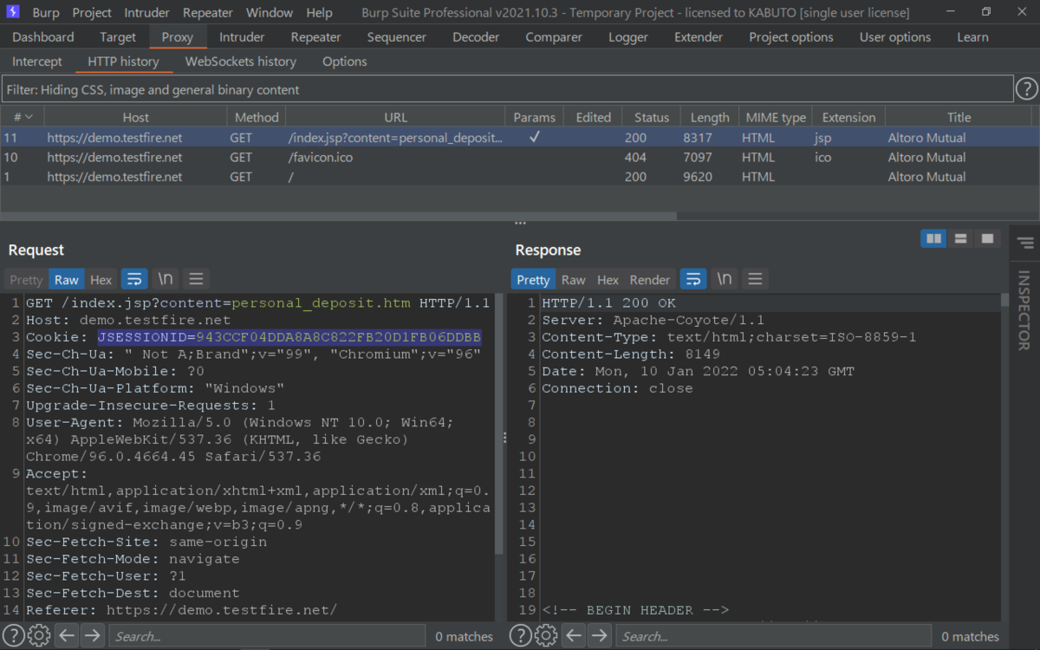The image size is (1040, 650).
Task: Select Pretty view in the Response panel
Action: pos(533,279)
